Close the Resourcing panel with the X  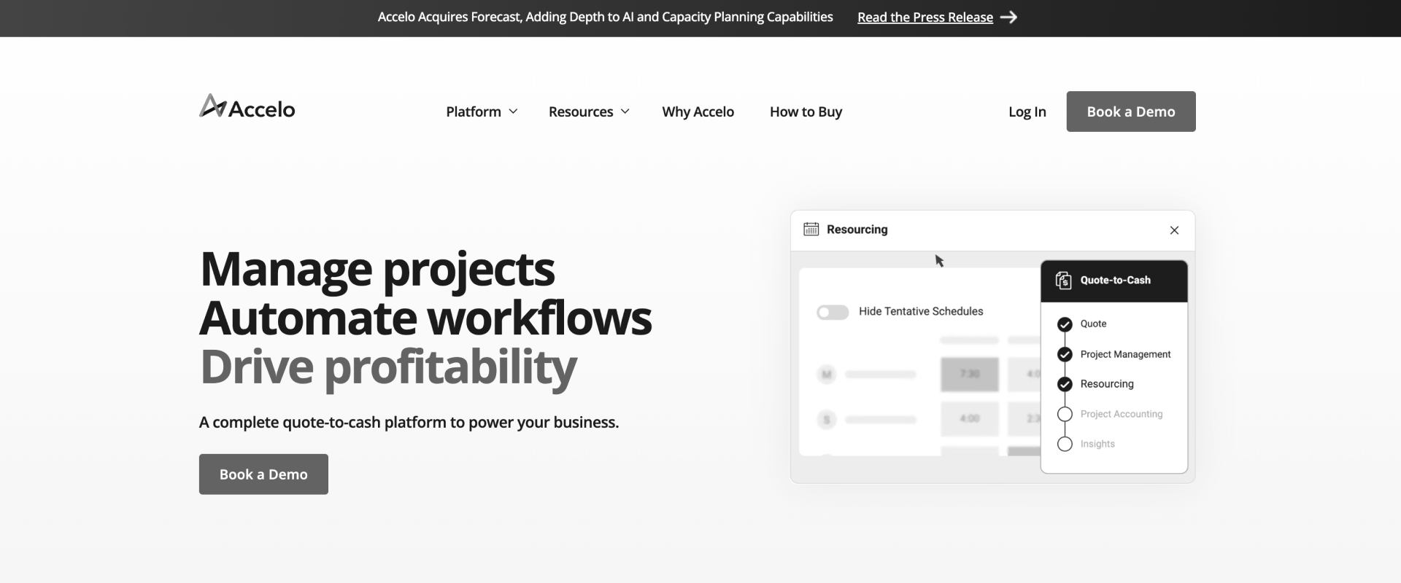pyautogui.click(x=1174, y=230)
